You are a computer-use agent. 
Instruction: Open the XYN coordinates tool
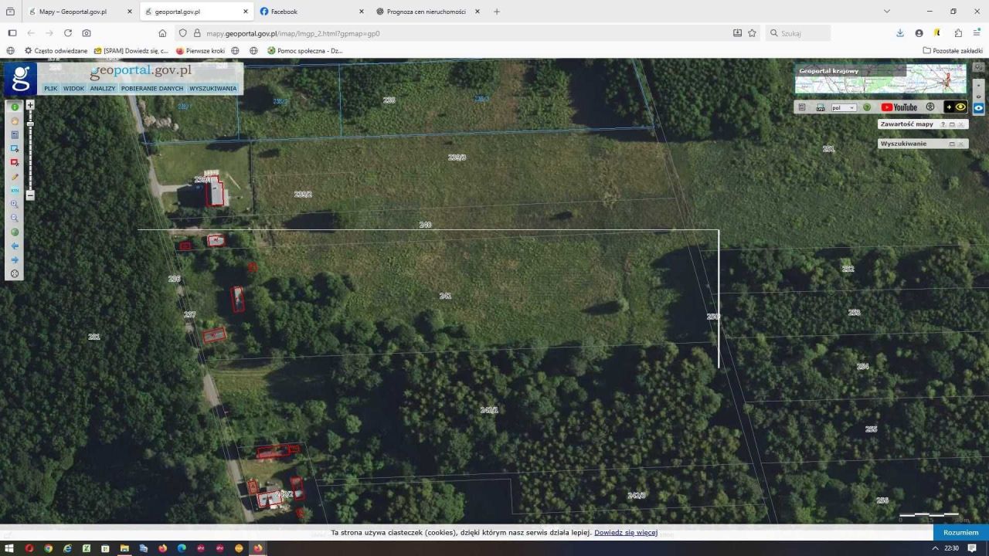tap(15, 191)
